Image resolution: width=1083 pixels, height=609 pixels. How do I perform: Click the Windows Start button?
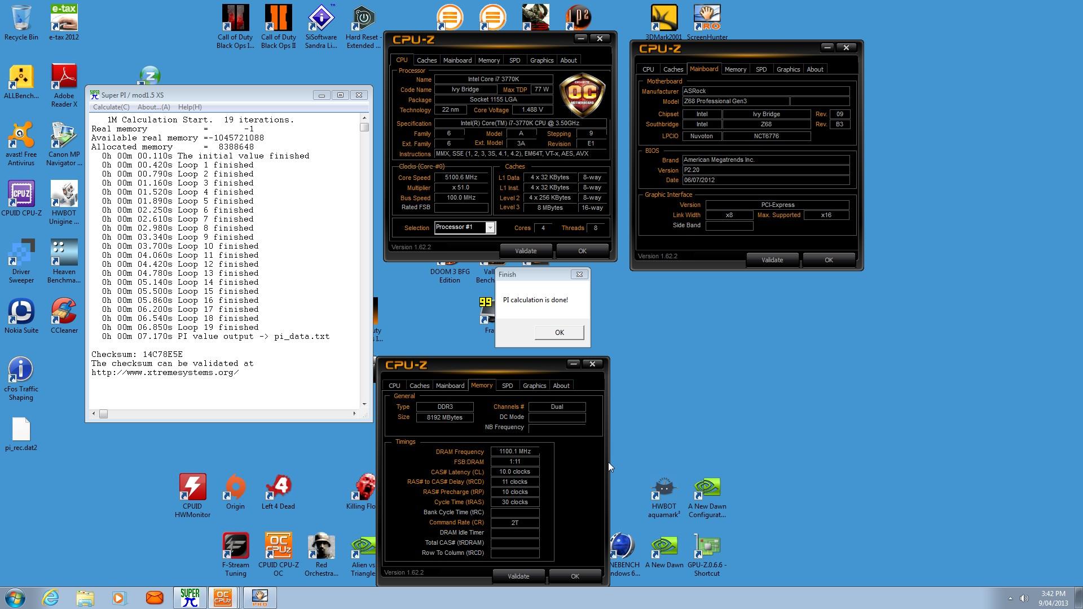click(15, 597)
